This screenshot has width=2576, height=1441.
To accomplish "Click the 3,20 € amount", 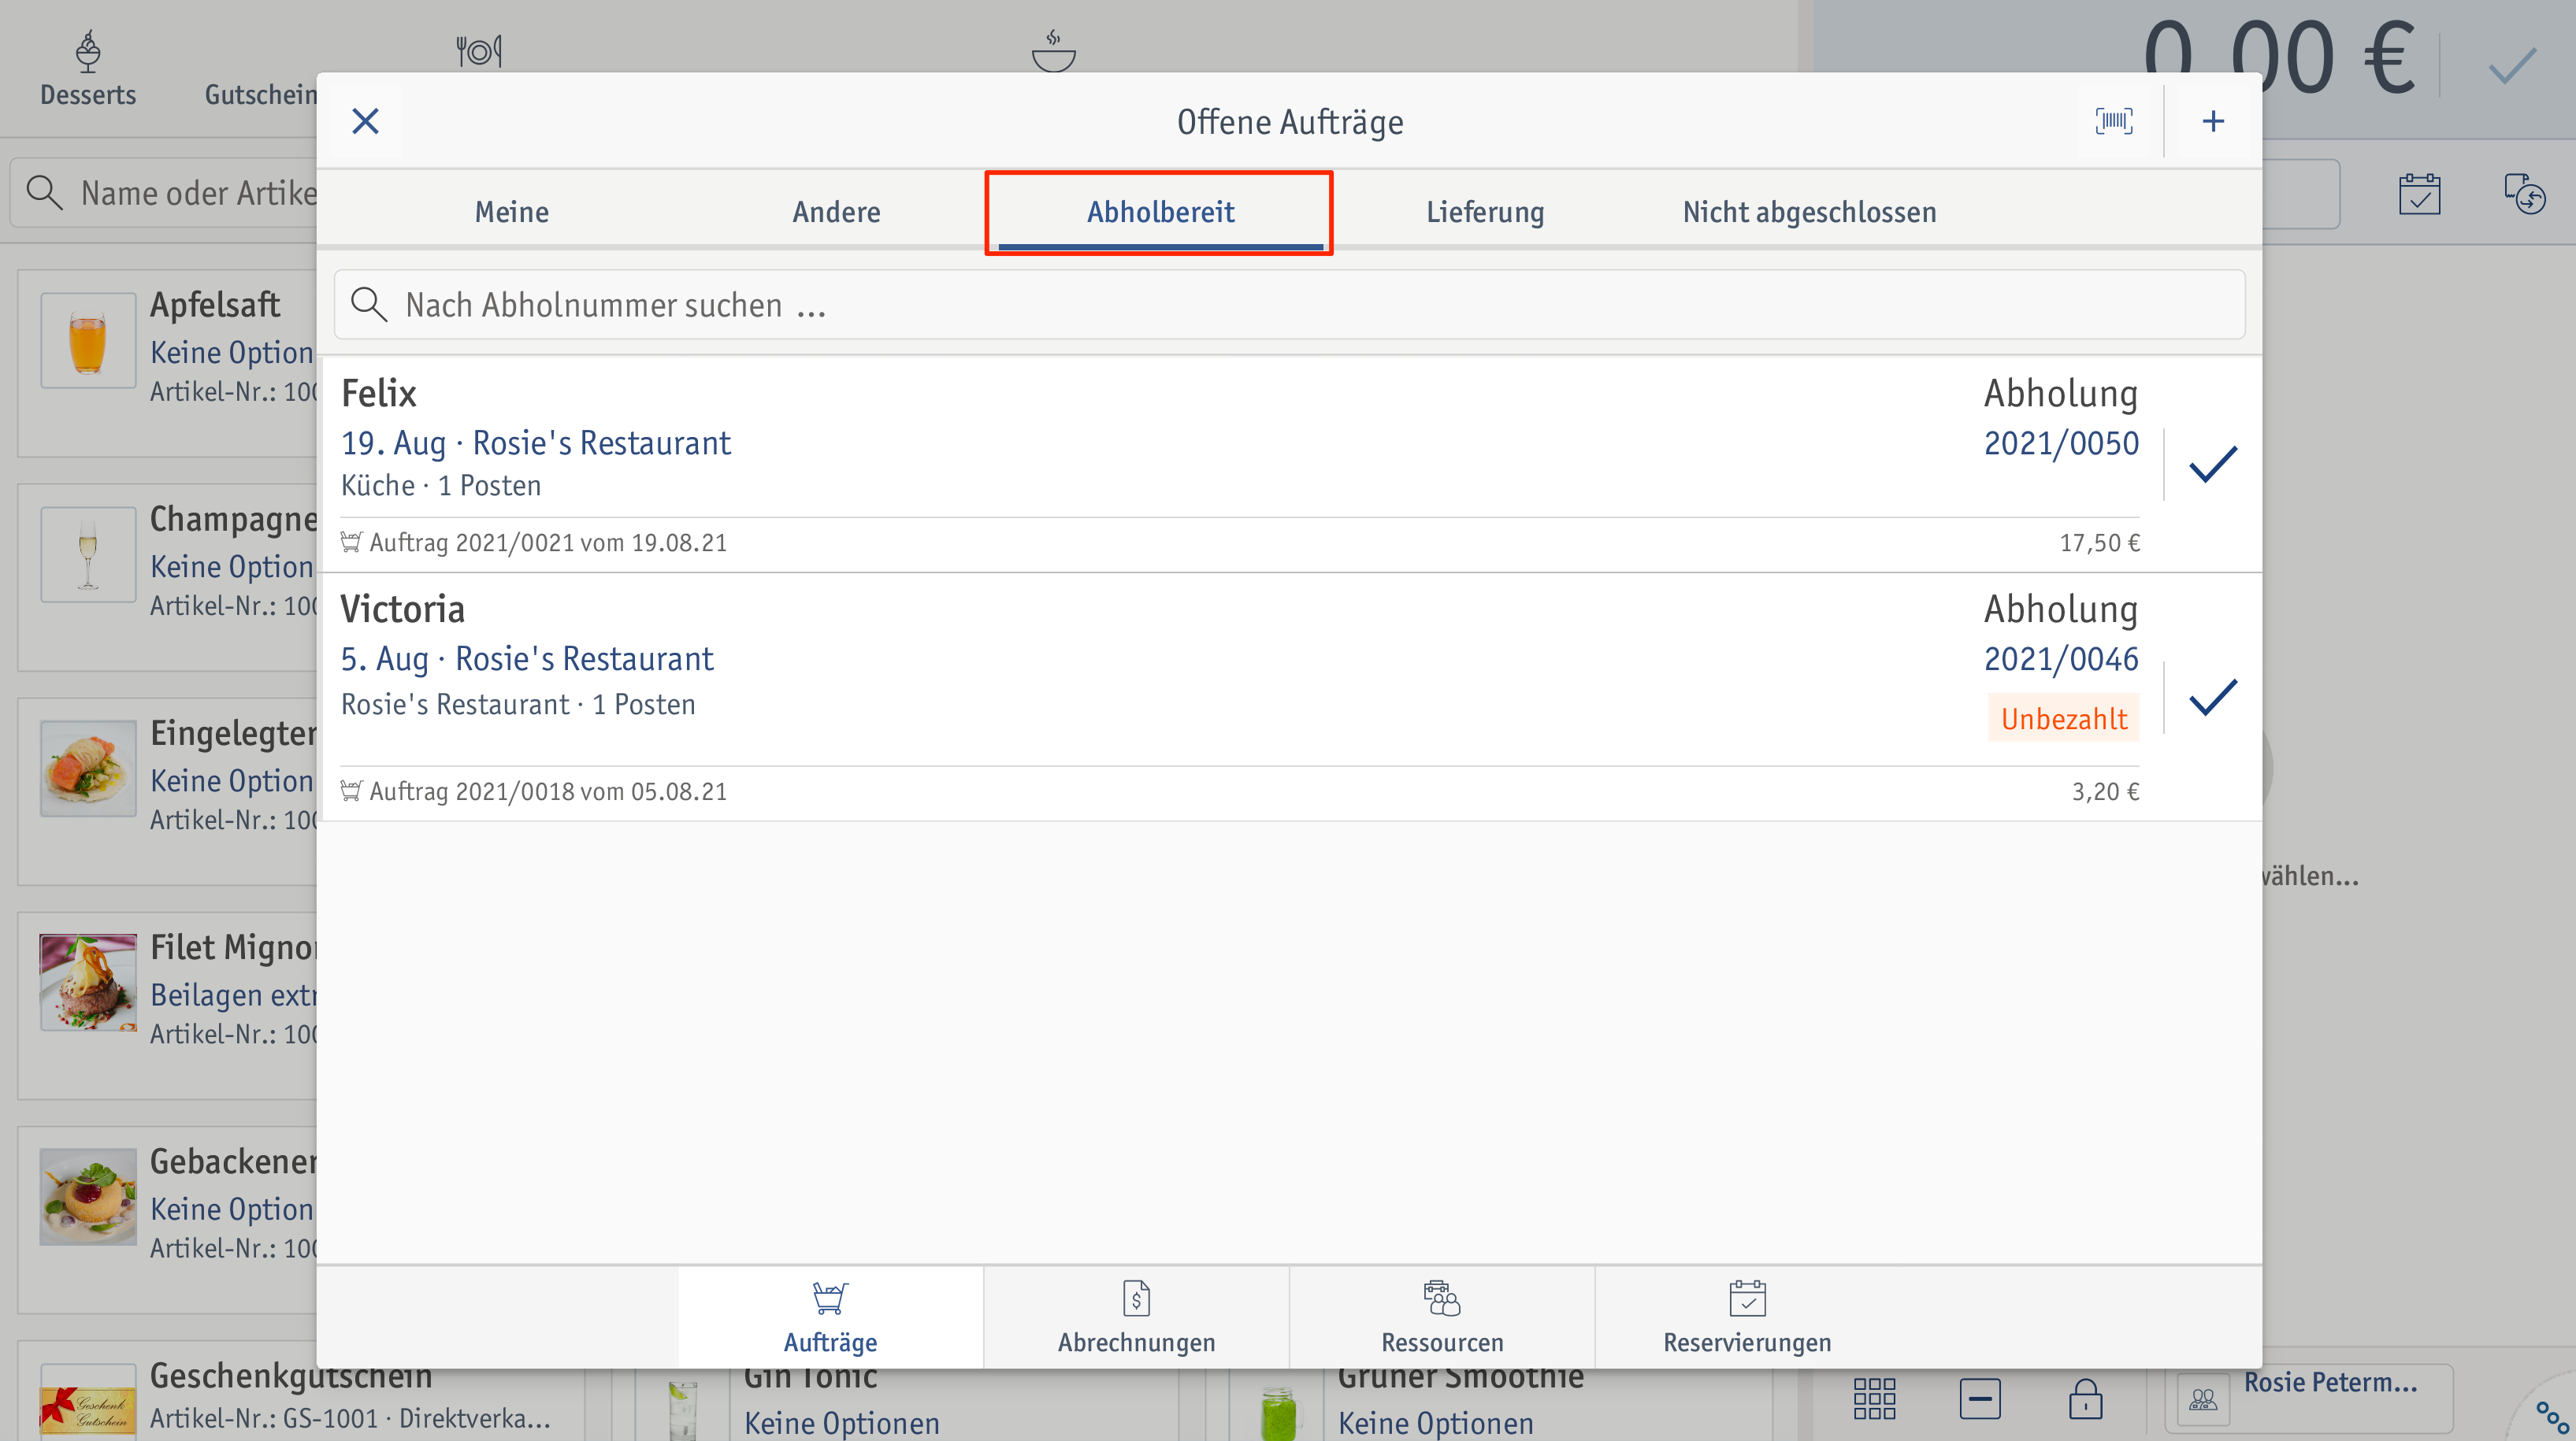I will (2105, 791).
